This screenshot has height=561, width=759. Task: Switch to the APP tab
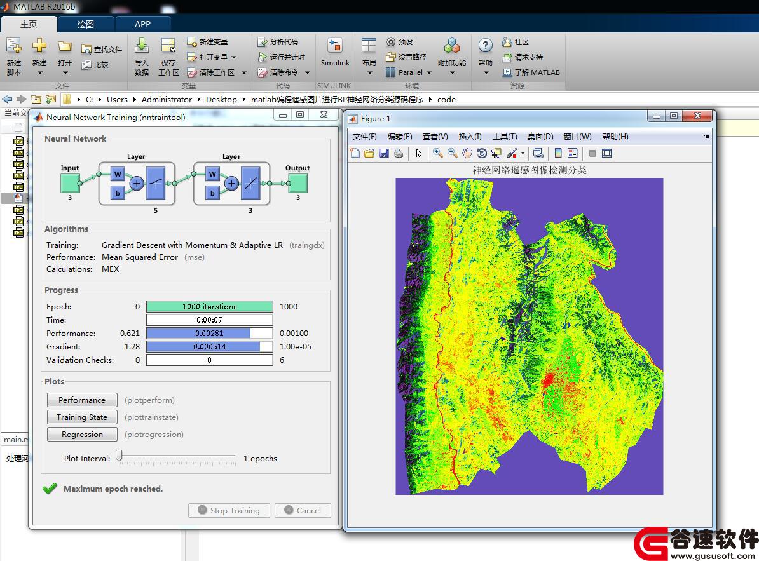143,24
